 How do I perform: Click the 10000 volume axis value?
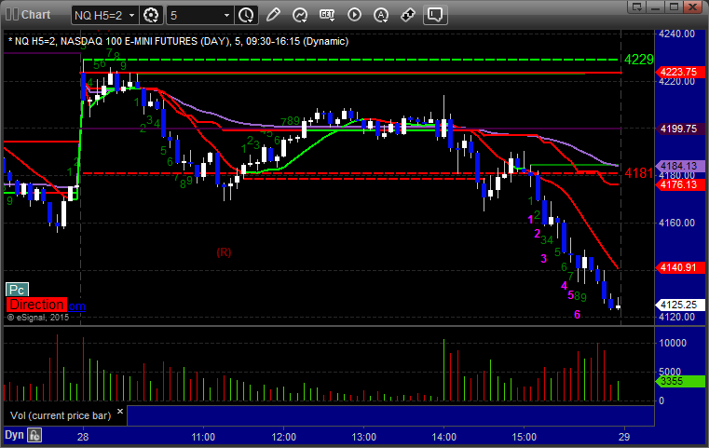click(673, 343)
